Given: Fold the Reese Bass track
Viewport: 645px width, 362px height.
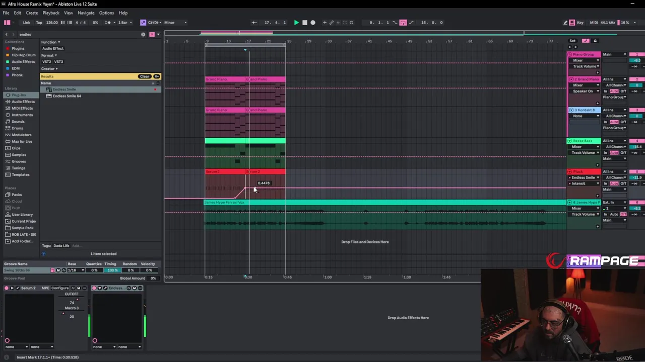Looking at the screenshot, I should coord(570,141).
